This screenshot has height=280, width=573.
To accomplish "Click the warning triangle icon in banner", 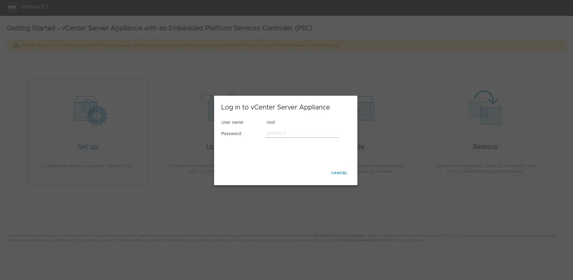I will coord(16,45).
